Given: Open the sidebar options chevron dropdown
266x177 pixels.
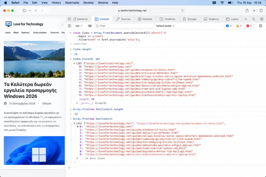Looking at the screenshot, I should (x=30, y=11).
